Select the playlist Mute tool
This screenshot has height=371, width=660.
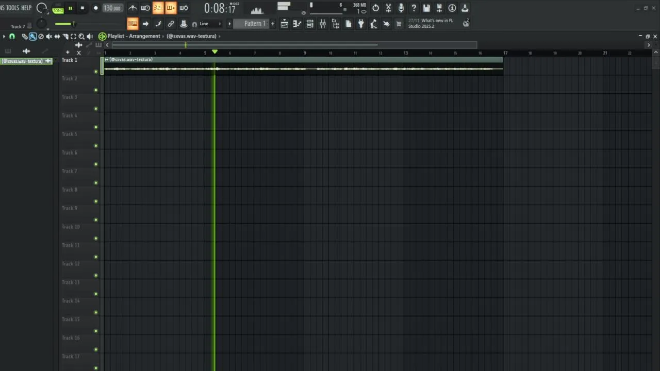click(x=49, y=36)
